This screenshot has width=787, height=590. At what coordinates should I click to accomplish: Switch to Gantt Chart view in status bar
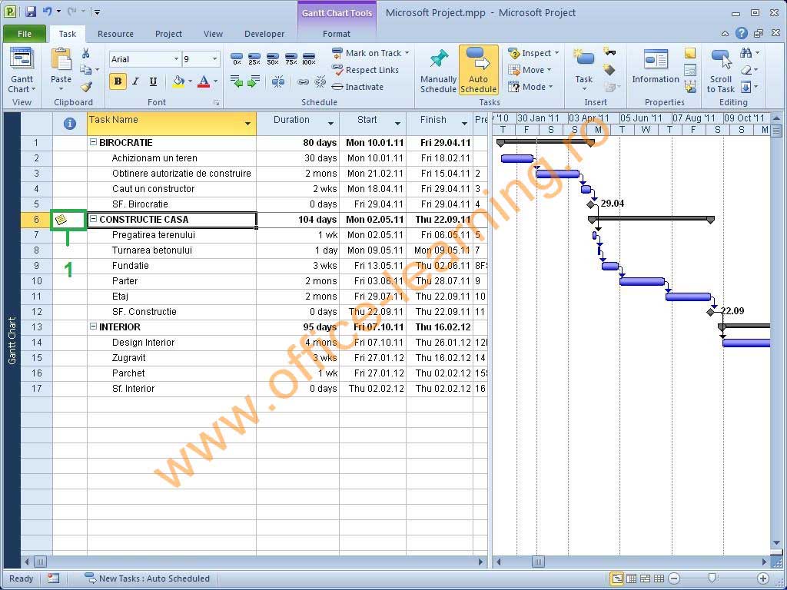coord(617,578)
